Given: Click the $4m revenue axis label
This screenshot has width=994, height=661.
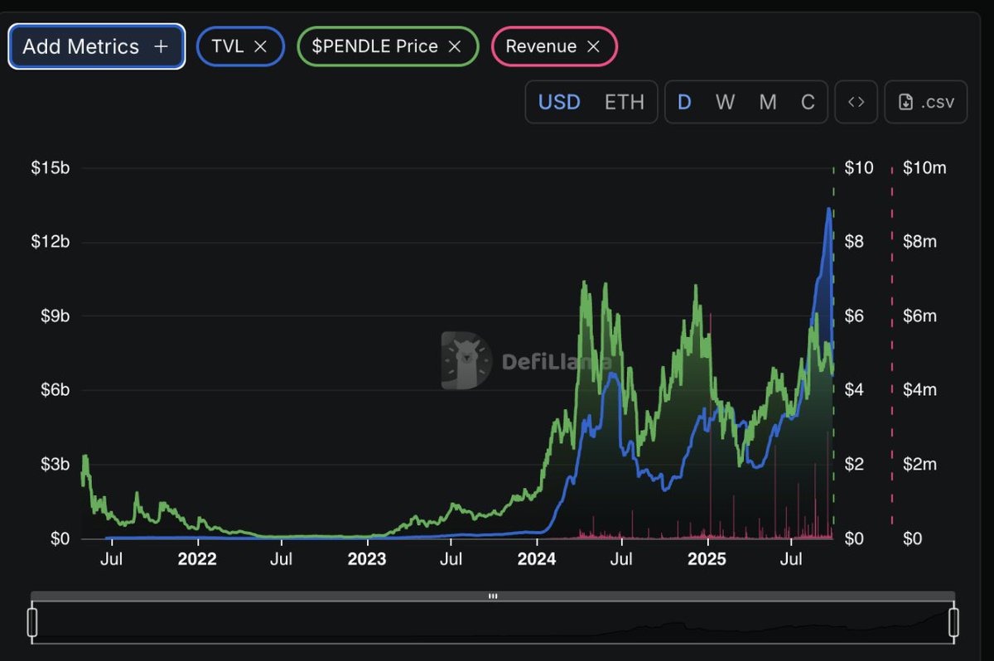Looking at the screenshot, I should 919,389.
